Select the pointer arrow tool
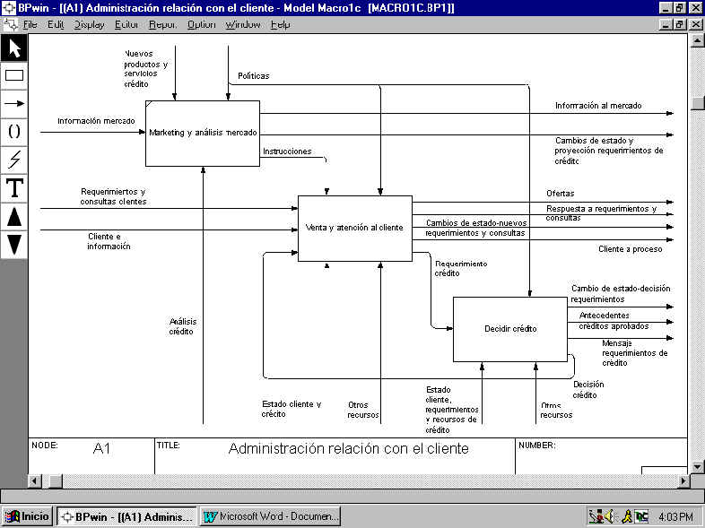This screenshot has height=528, width=705. [x=14, y=48]
